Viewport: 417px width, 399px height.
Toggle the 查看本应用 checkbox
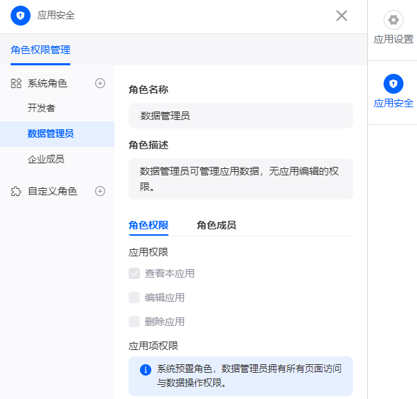pos(134,273)
